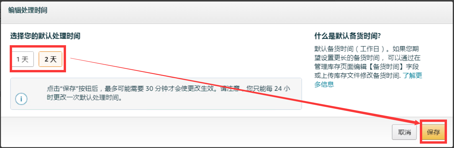Click the 选择您的默认处理时间 heading
Screen dimensions: 454x148
[45, 36]
